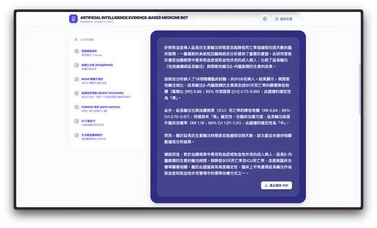Select the PUBMED 檢索 (BEST MATCH) step label
Screen dimensions: 377x228
100,107
